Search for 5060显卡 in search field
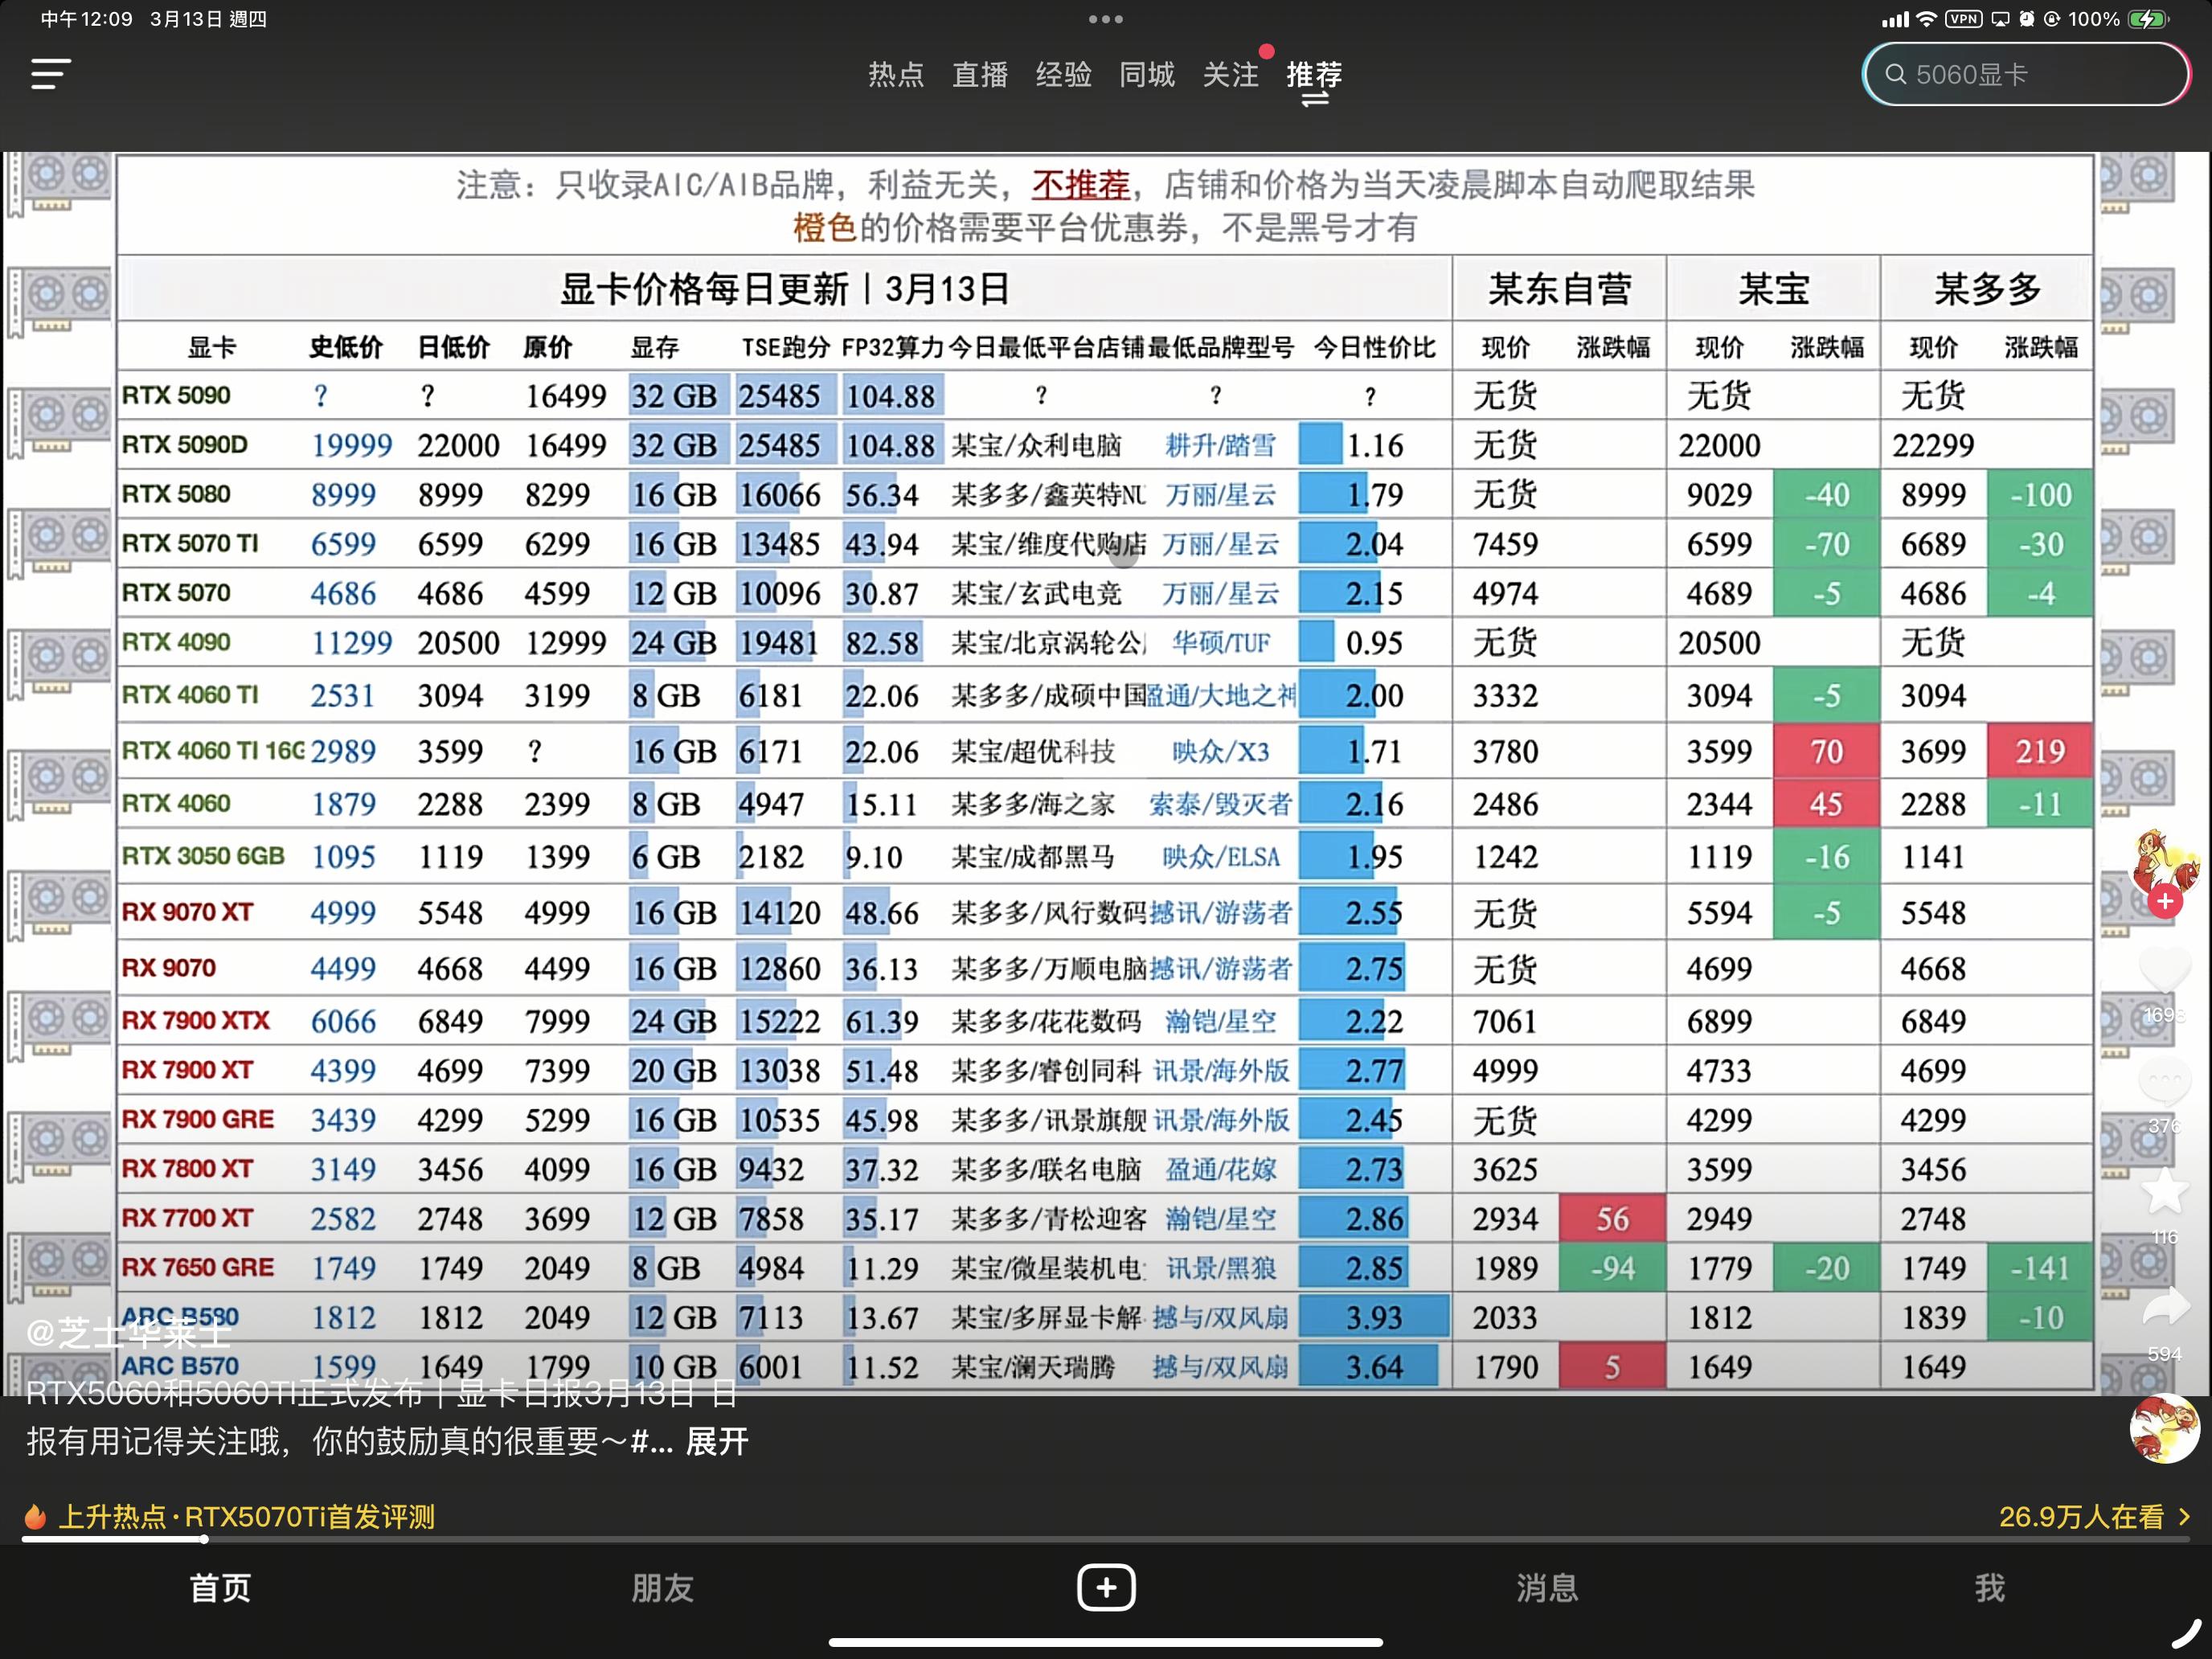This screenshot has height=1659, width=2212. pyautogui.click(x=2026, y=74)
